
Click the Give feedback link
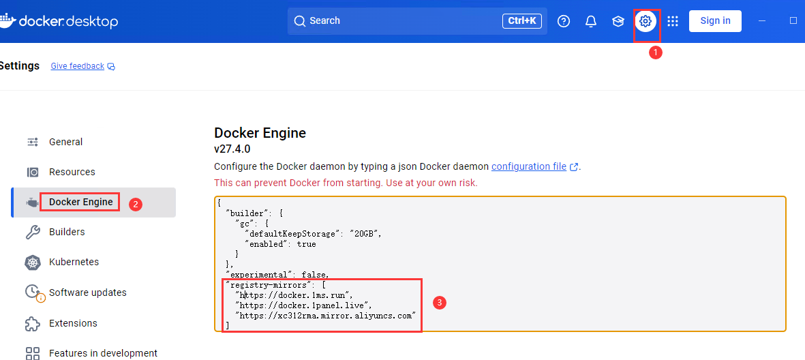(78, 66)
